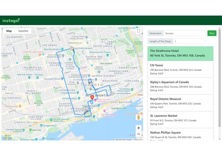
Task: Open the Royal Ontario Museum item
Action: tap(180, 103)
